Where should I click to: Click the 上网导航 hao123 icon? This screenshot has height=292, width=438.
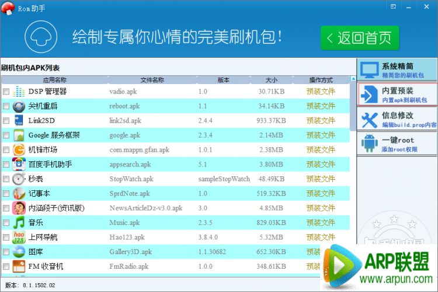point(19,238)
